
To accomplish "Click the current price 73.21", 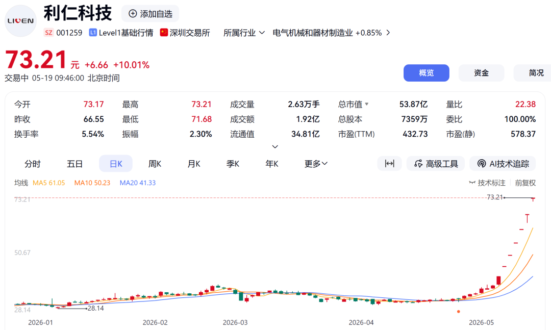I will tap(36, 59).
